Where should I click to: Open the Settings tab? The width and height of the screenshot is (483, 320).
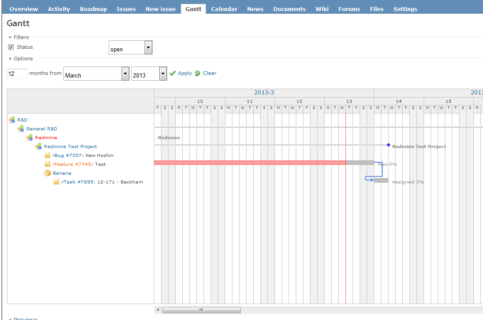[405, 9]
